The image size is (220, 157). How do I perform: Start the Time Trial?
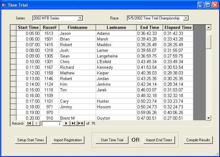coord(112,140)
